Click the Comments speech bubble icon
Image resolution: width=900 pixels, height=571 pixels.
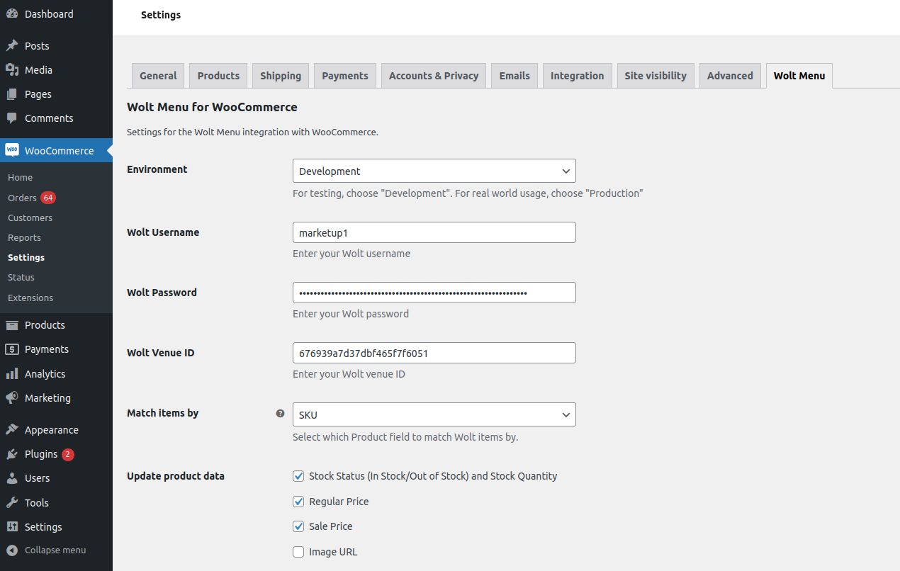click(x=12, y=118)
